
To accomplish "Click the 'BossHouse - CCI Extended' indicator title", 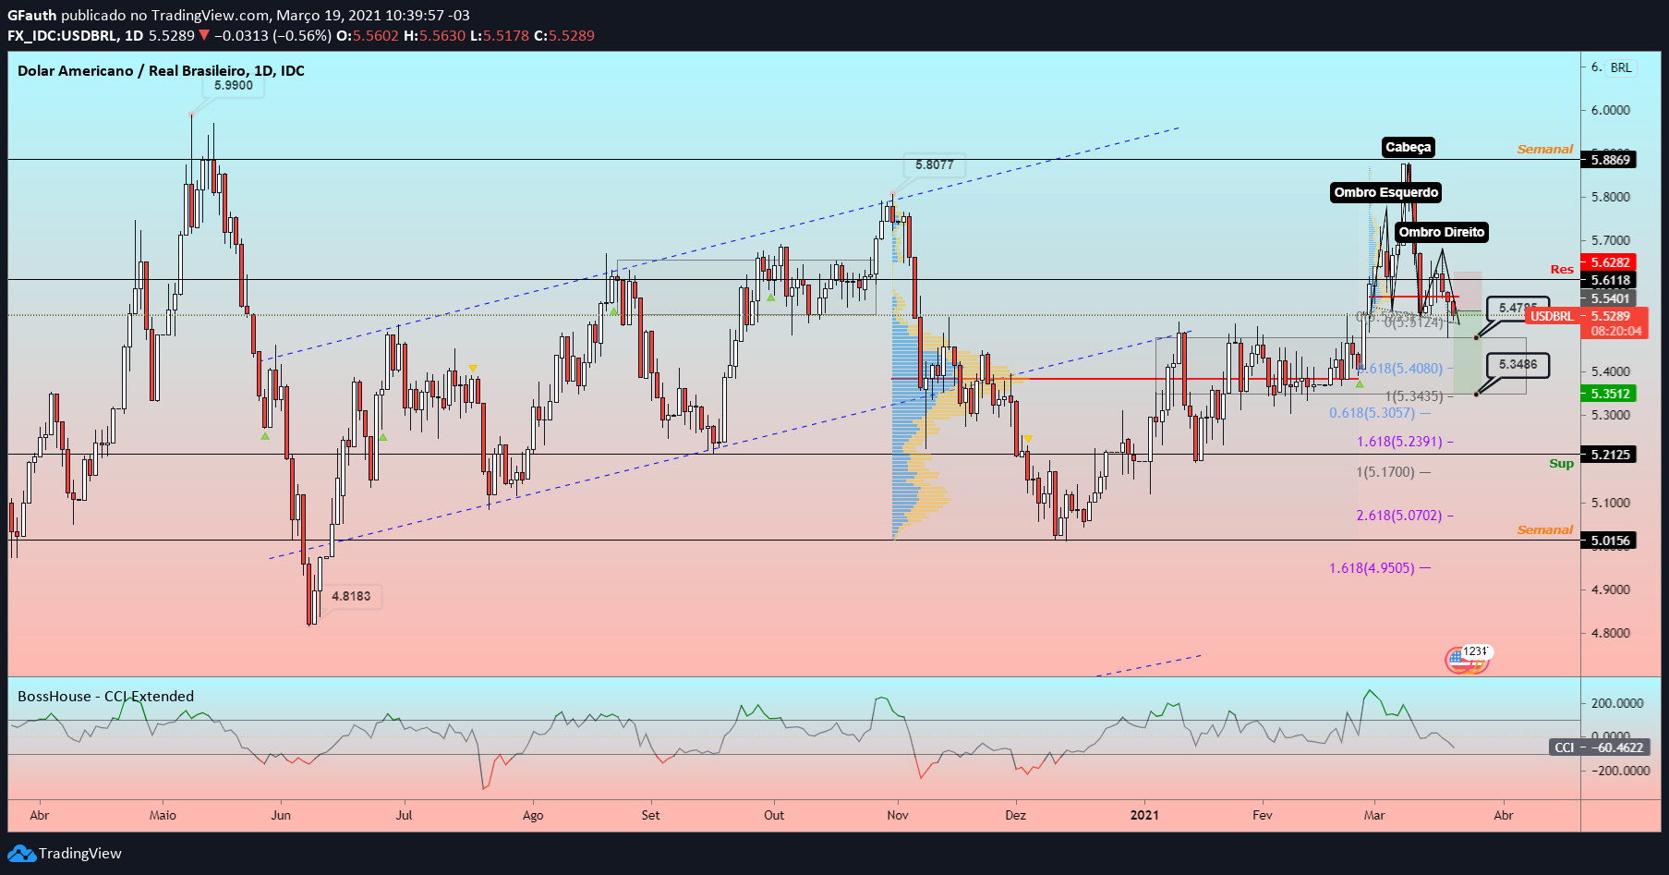I will click(105, 697).
